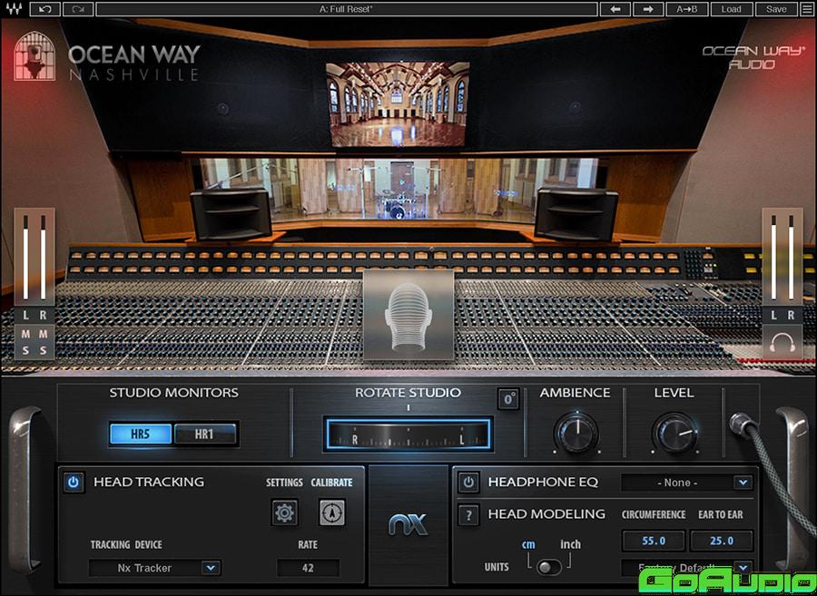The height and width of the screenshot is (596, 817).
Task: Click the 'ROTATE STUDIO' heading text
Action: point(408,393)
